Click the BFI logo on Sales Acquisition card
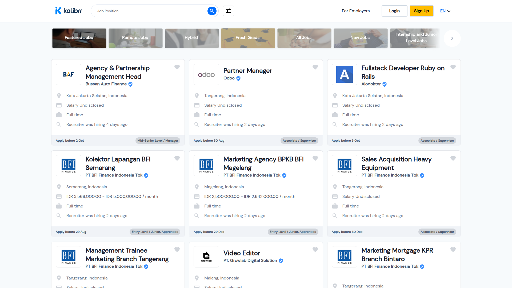512x288 pixels. coord(345,166)
